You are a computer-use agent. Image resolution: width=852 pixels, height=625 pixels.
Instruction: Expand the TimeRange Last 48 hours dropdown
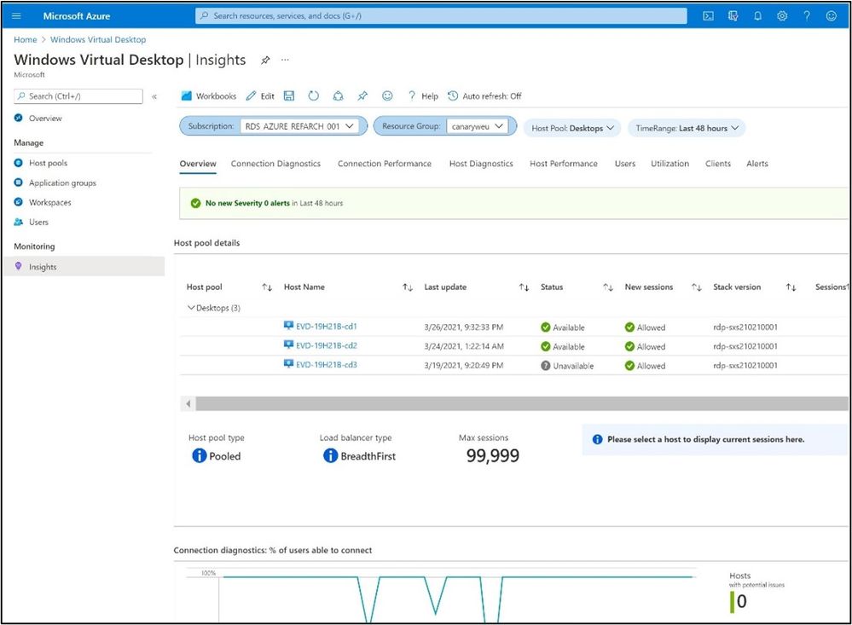(687, 128)
